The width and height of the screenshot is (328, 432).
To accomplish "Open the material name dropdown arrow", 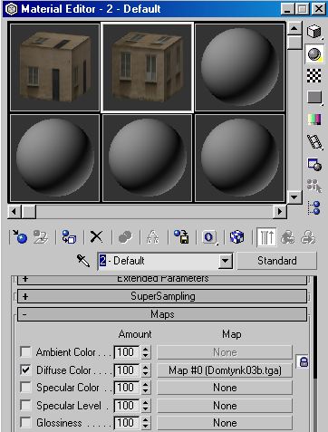I will [226, 261].
